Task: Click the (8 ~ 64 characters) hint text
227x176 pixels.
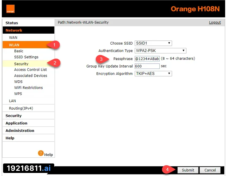Action: [178, 58]
